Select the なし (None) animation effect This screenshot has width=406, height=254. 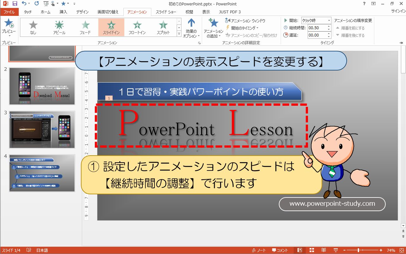33,27
